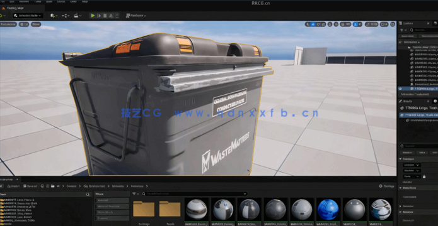This screenshot has width=438, height=226.
Task: Open Content Browser Settings
Action: (x=386, y=186)
